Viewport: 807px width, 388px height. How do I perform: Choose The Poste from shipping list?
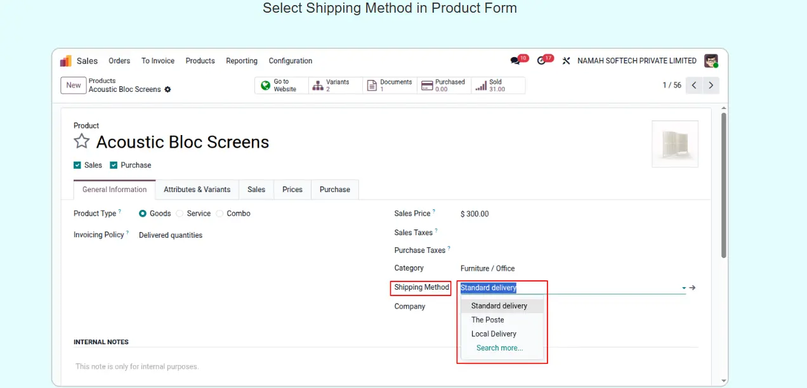click(487, 320)
